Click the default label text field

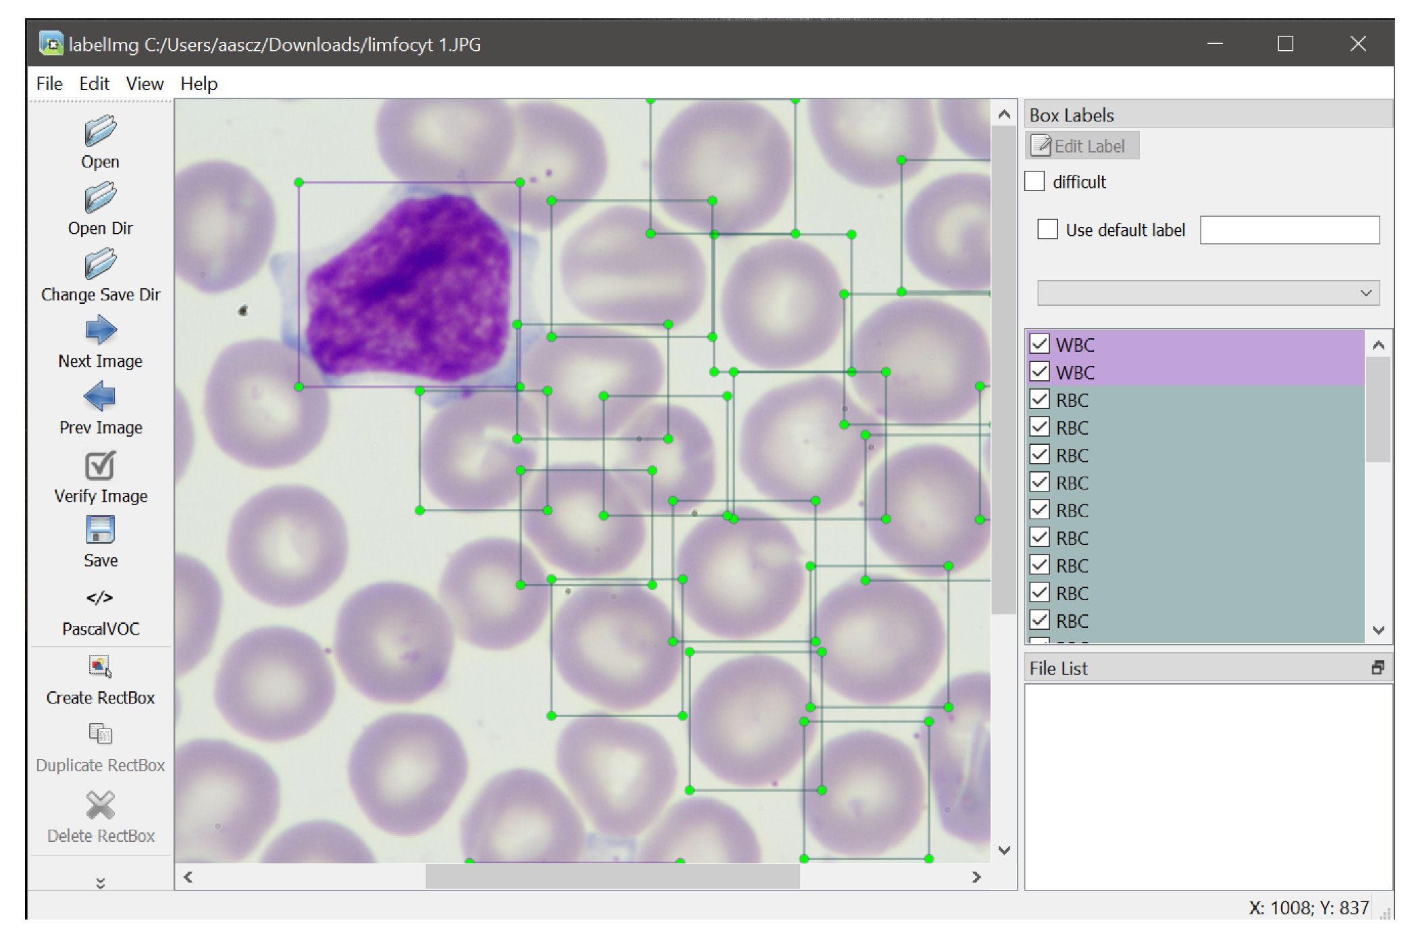(x=1288, y=230)
